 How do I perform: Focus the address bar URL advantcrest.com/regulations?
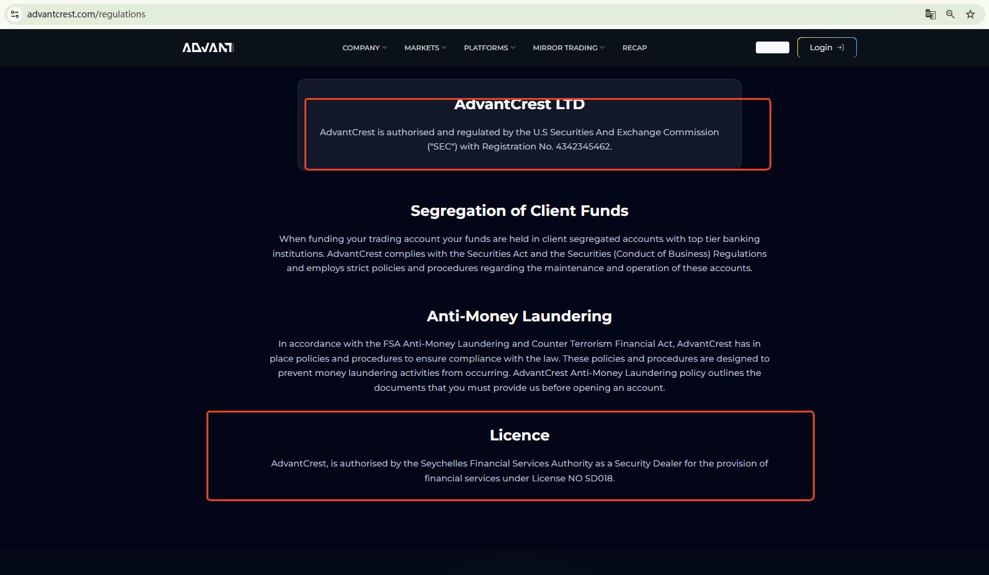[x=86, y=14]
